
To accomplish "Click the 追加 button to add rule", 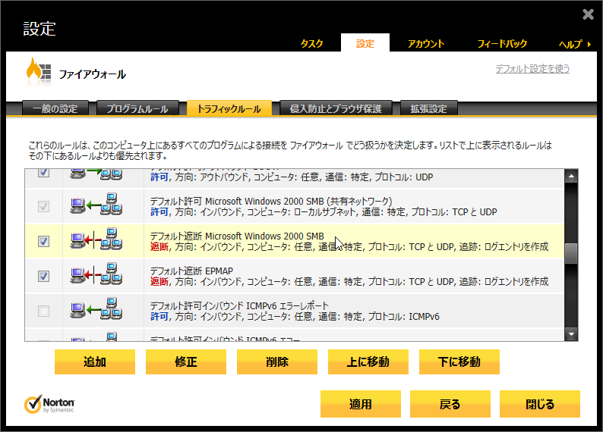I will (94, 362).
